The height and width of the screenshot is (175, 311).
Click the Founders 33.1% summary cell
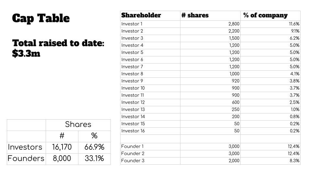click(94, 158)
